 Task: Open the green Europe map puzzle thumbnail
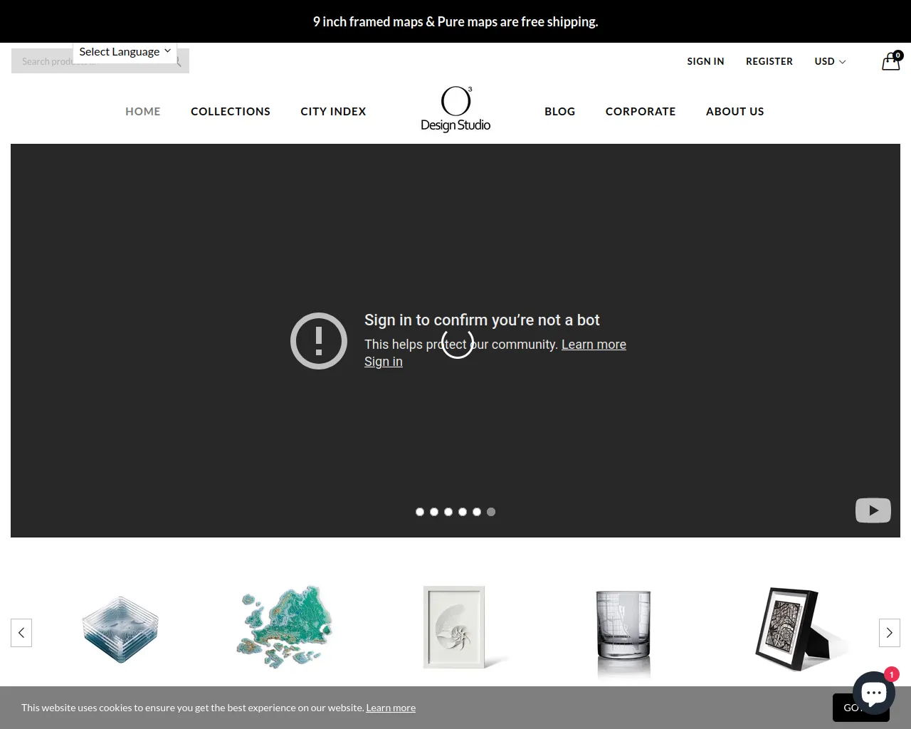(285, 627)
